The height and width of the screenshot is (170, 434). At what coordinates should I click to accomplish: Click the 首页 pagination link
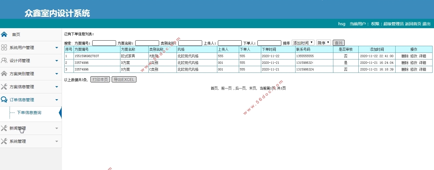[214, 88]
